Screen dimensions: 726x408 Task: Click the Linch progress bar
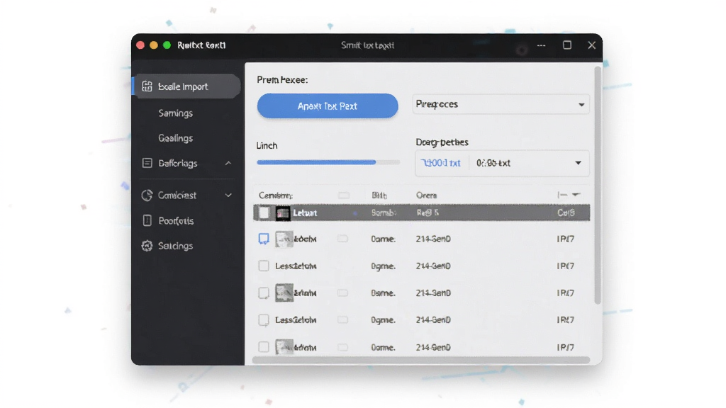[x=328, y=162]
